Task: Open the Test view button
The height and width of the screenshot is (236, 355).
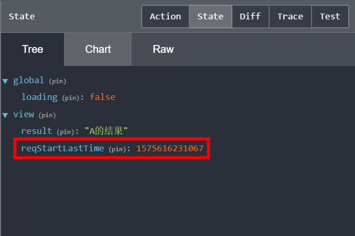Action: (x=330, y=16)
